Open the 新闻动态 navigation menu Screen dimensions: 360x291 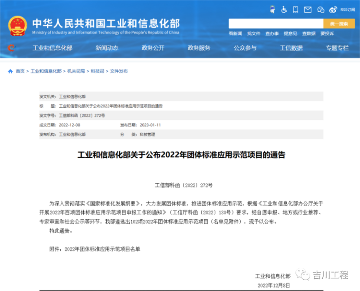107,48
